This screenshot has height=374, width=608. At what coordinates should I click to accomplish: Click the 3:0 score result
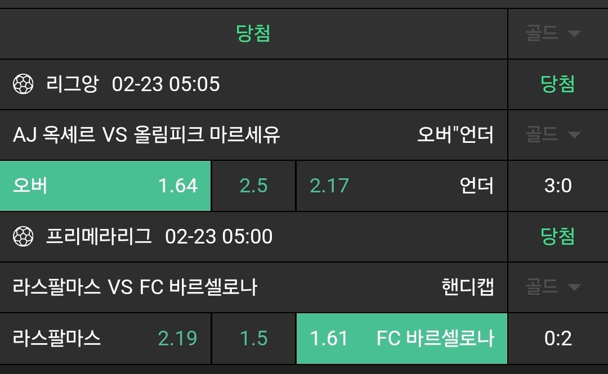tap(557, 186)
